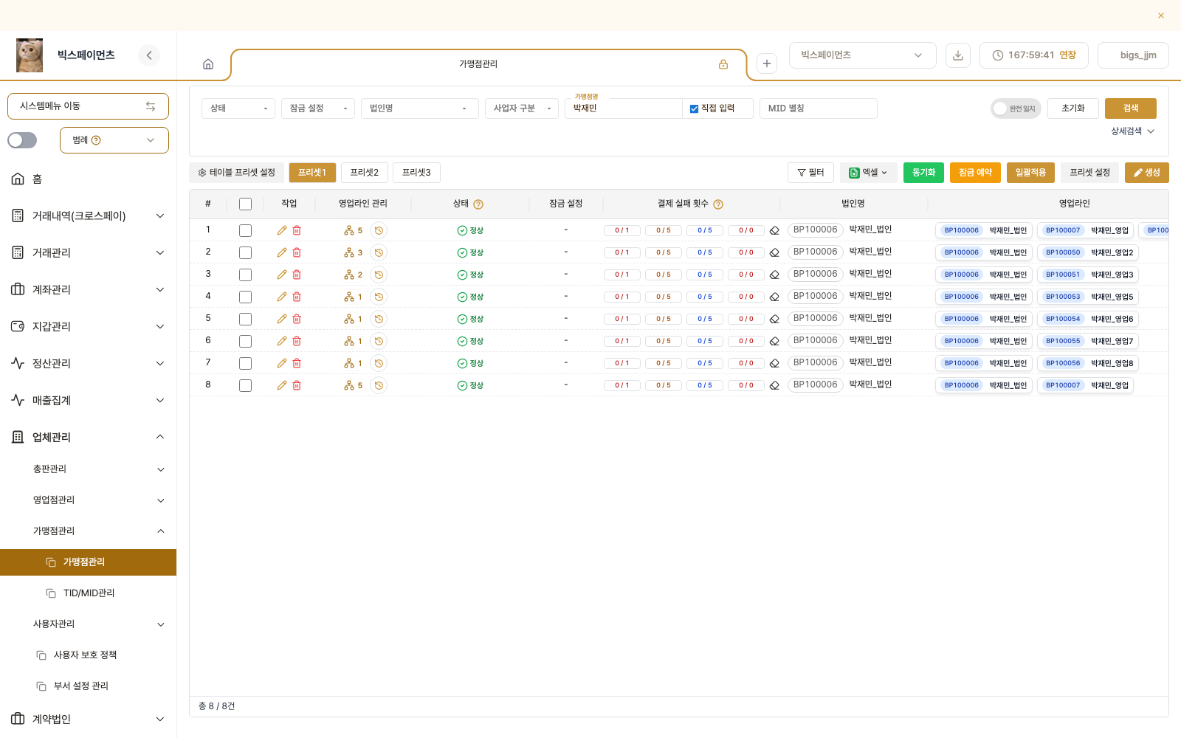
Task: Add a new tab with the plus icon
Action: (x=767, y=63)
